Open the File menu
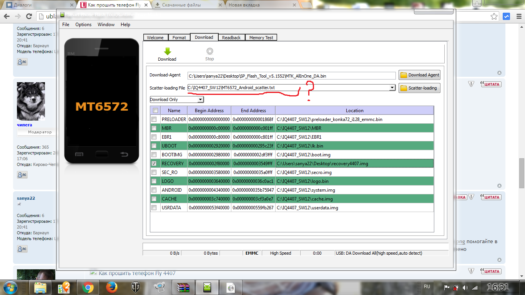Image resolution: width=525 pixels, height=295 pixels. coord(66,25)
